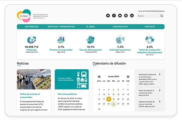Click the Junio 2019 month label
The height and width of the screenshot is (120, 182).
pyautogui.click(x=113, y=77)
